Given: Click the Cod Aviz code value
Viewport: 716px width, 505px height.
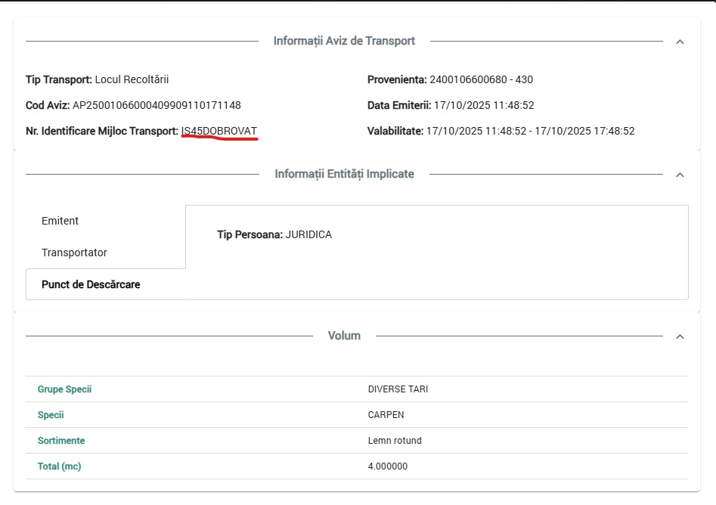Looking at the screenshot, I should 157,105.
